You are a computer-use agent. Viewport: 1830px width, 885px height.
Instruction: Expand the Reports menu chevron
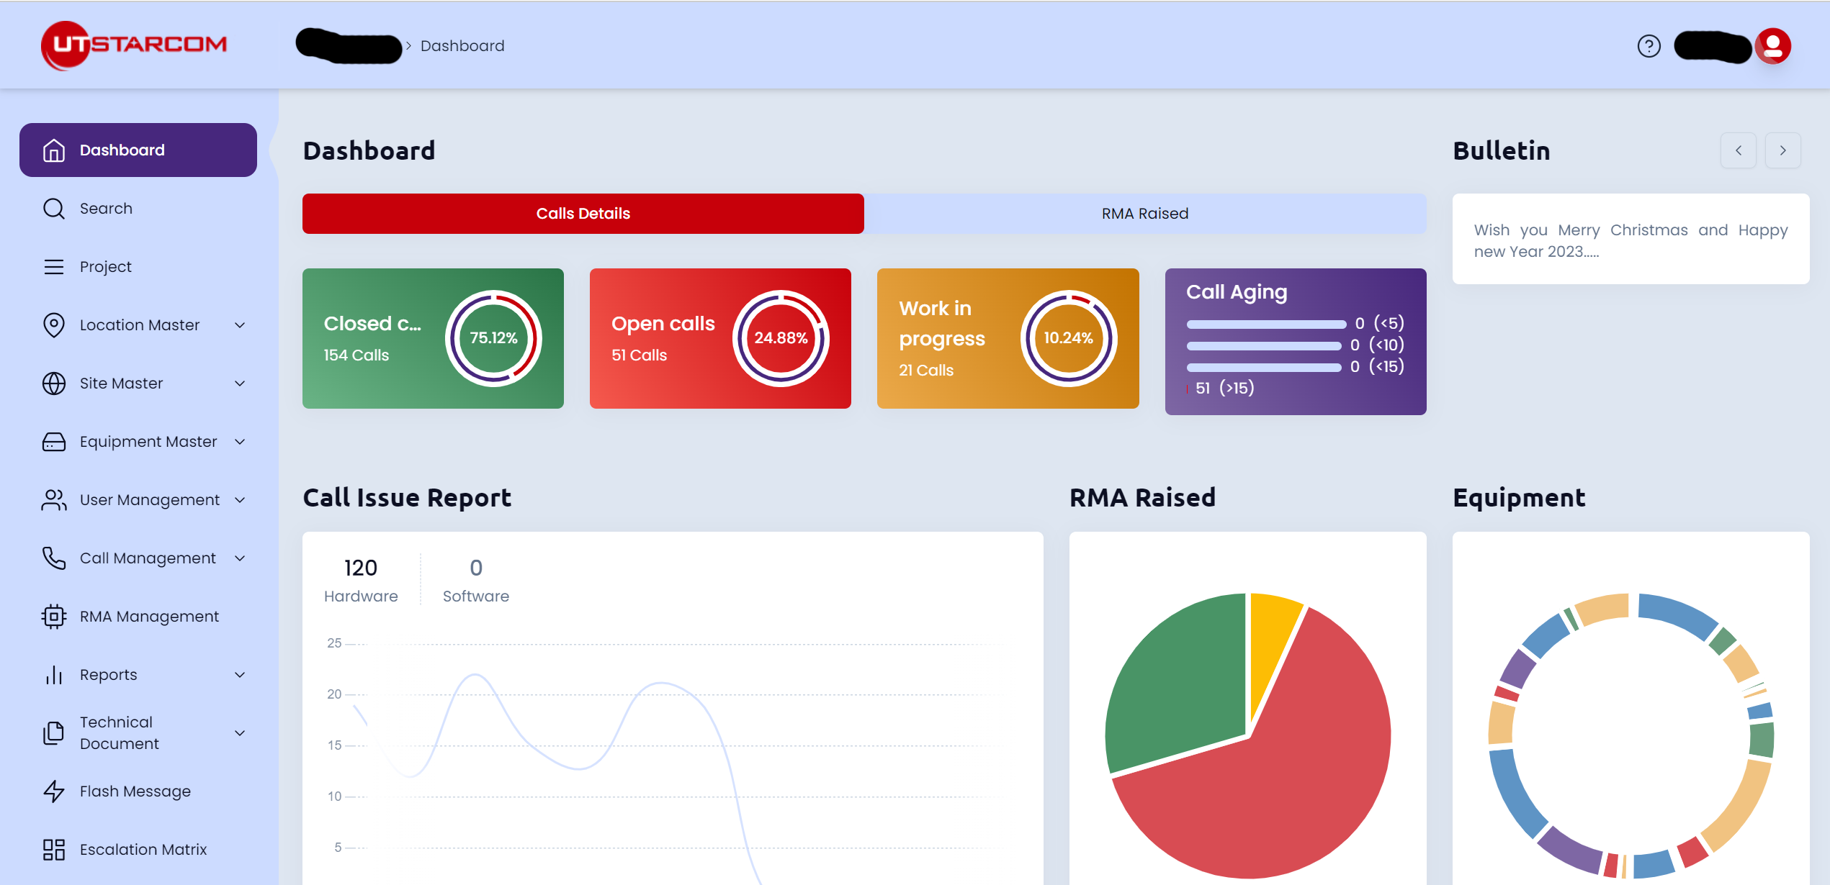[240, 675]
